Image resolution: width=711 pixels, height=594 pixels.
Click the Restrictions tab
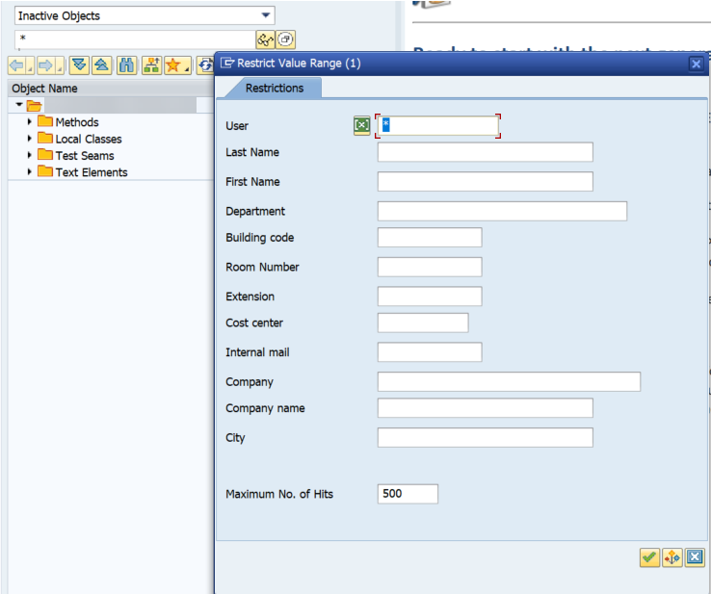[274, 88]
